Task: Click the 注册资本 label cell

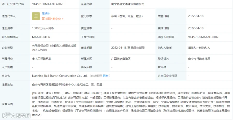Action: pos(15,28)
